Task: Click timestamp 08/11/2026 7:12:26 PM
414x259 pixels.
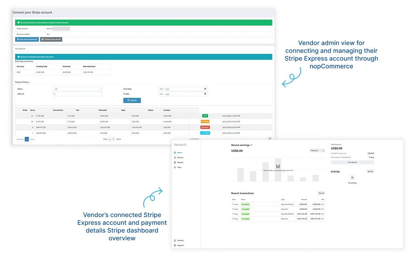Action: click(x=231, y=116)
